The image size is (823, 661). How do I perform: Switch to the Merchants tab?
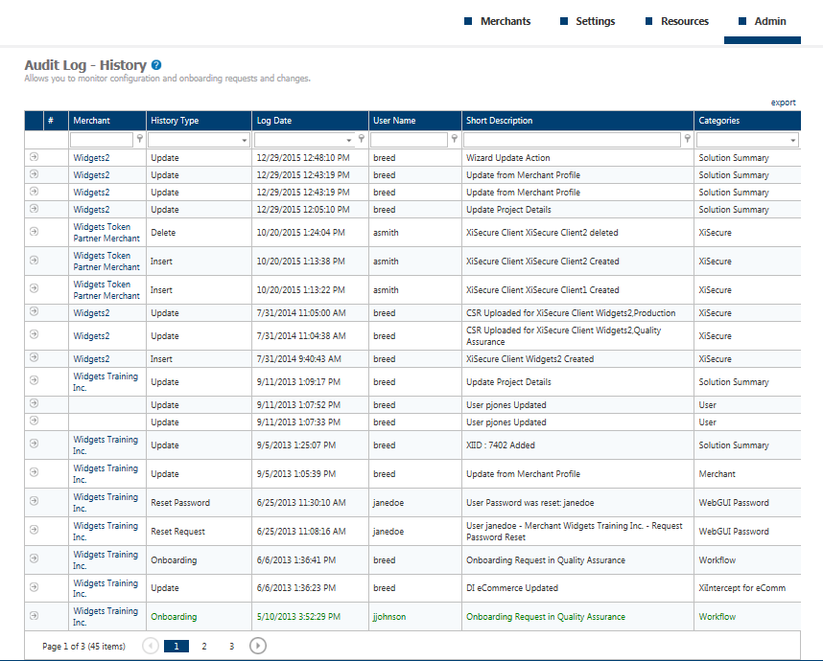[x=505, y=21]
